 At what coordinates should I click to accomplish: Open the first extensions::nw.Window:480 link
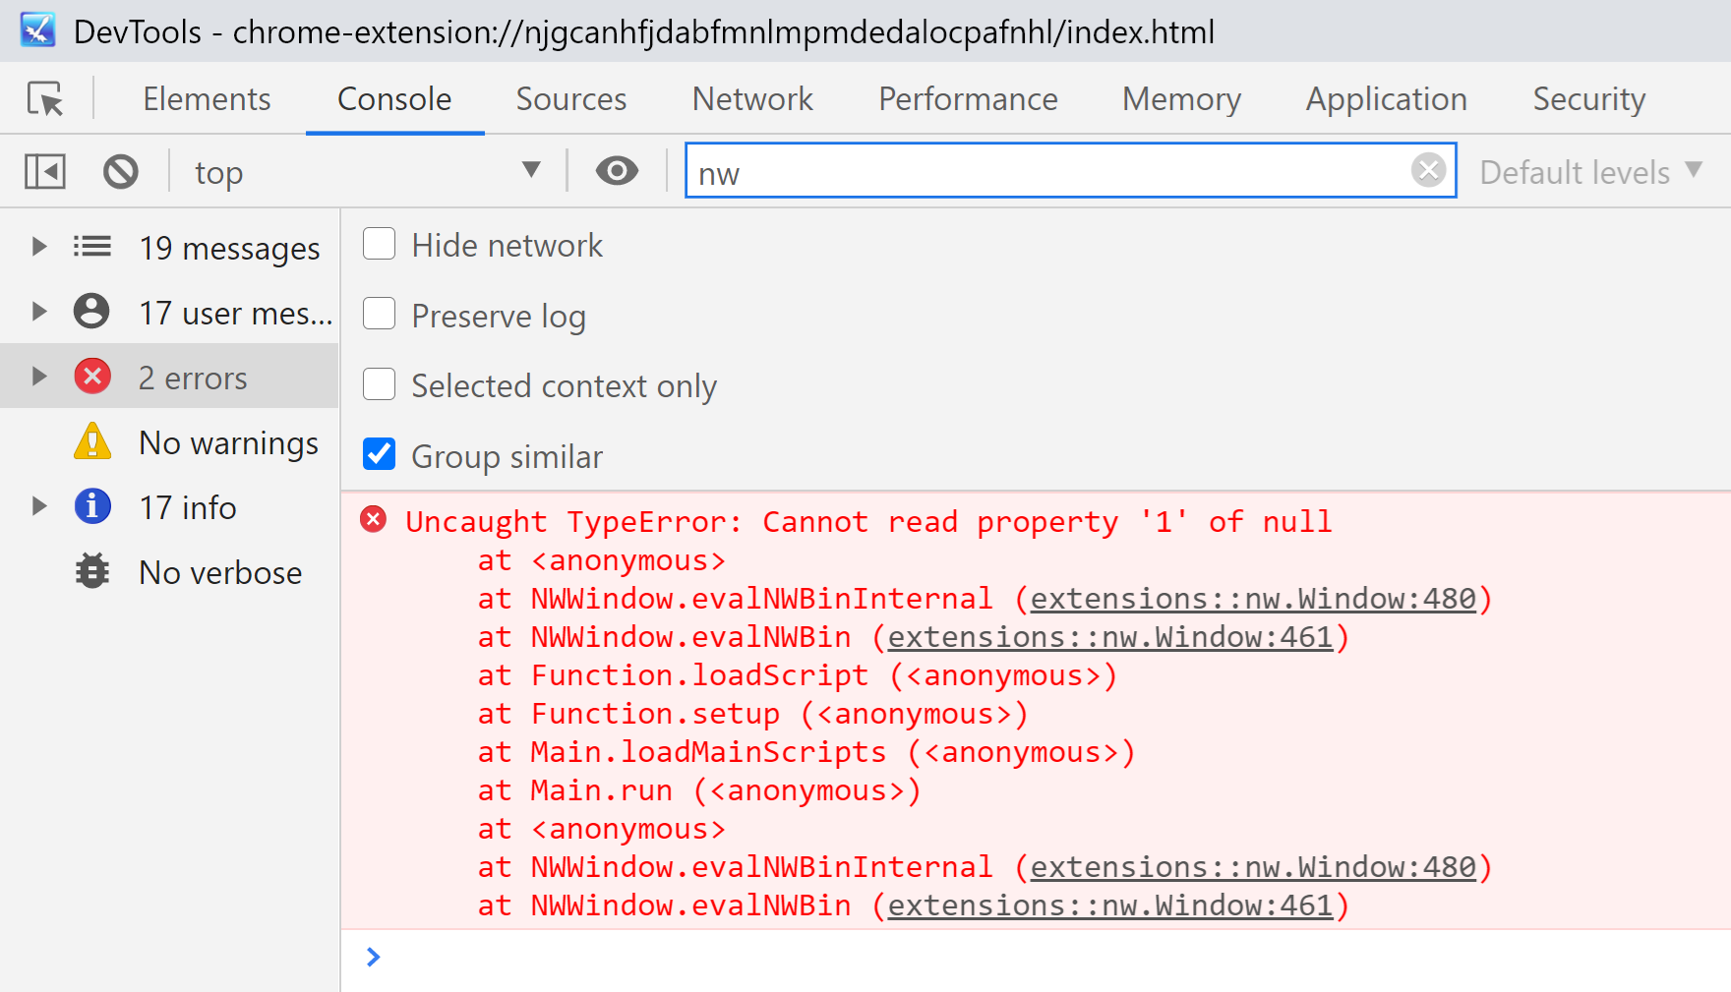pos(1253,599)
